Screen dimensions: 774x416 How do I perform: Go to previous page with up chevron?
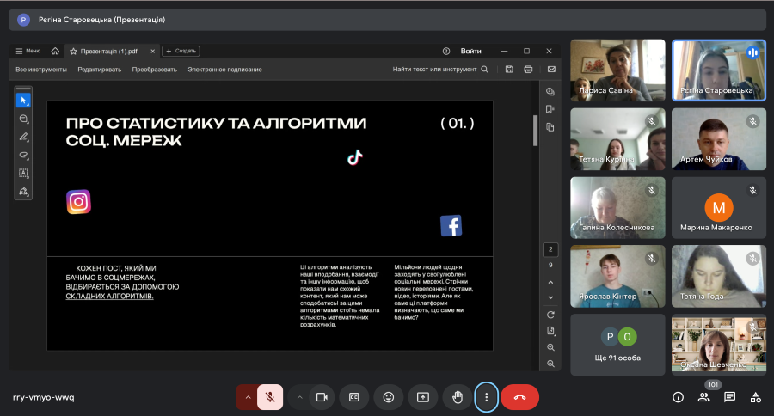pos(551,282)
